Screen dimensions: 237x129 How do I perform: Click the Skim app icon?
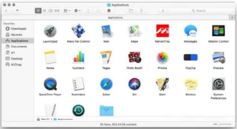pyautogui.click(x=162, y=84)
